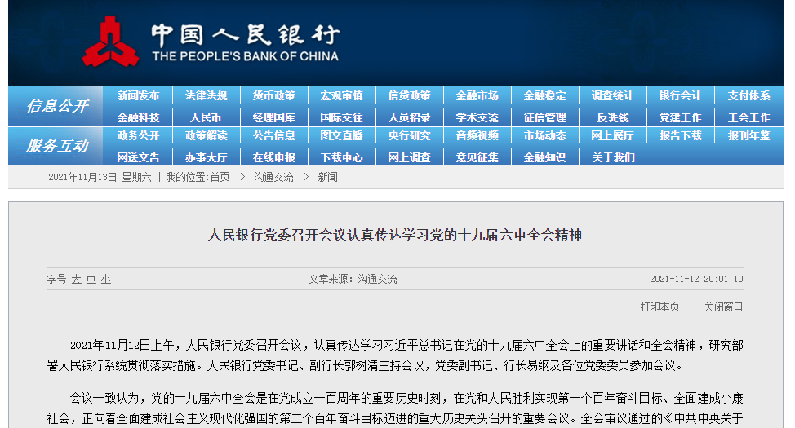Go to 金融稳定 page
Image resolution: width=795 pixels, height=428 pixels.
pos(545,95)
